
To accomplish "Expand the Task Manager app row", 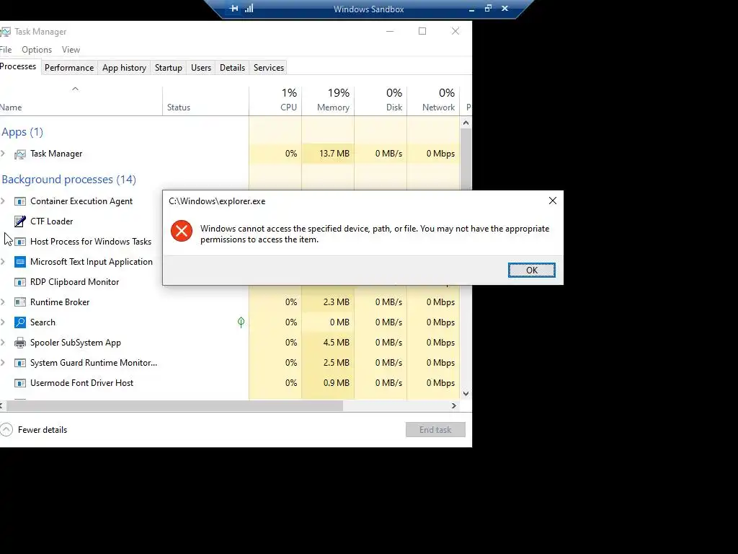I will (x=3, y=154).
